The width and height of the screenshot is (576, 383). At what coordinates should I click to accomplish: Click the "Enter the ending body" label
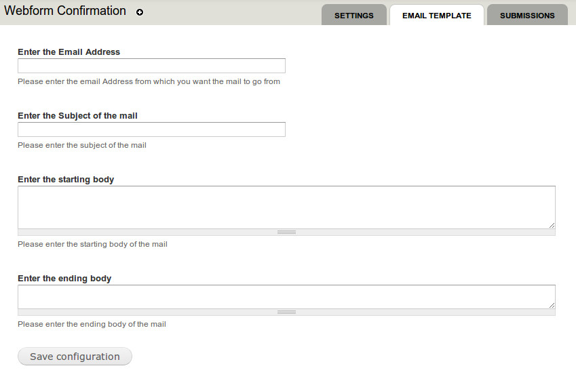click(64, 279)
